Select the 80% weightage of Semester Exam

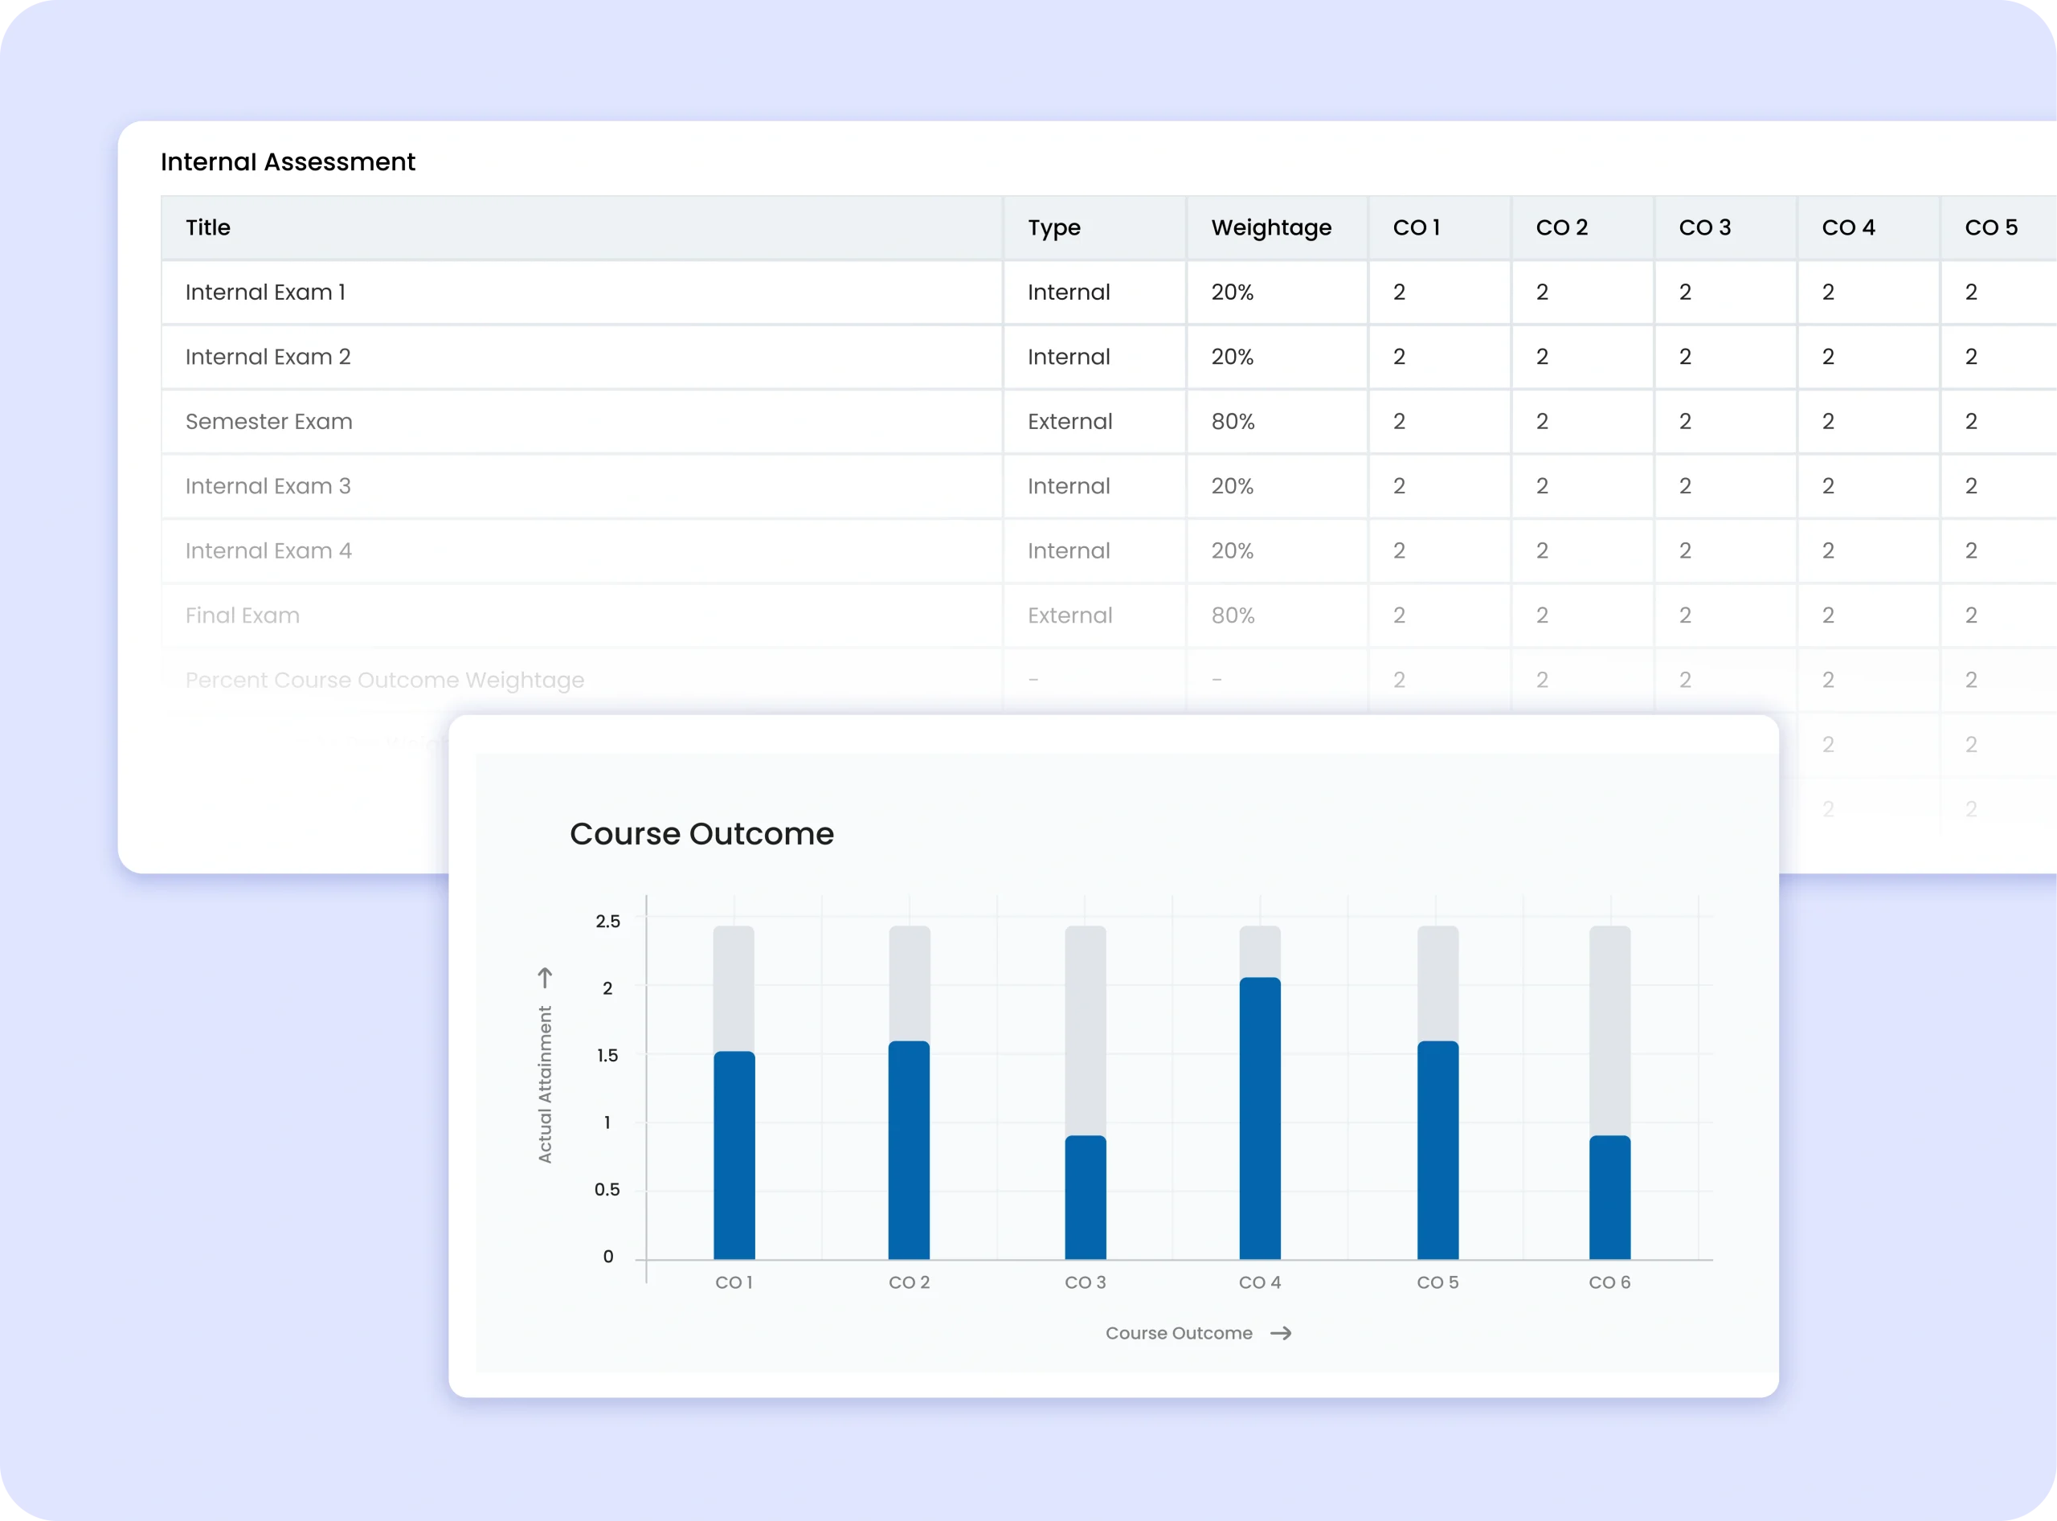[1233, 422]
